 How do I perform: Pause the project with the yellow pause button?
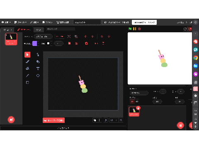click(x=134, y=29)
